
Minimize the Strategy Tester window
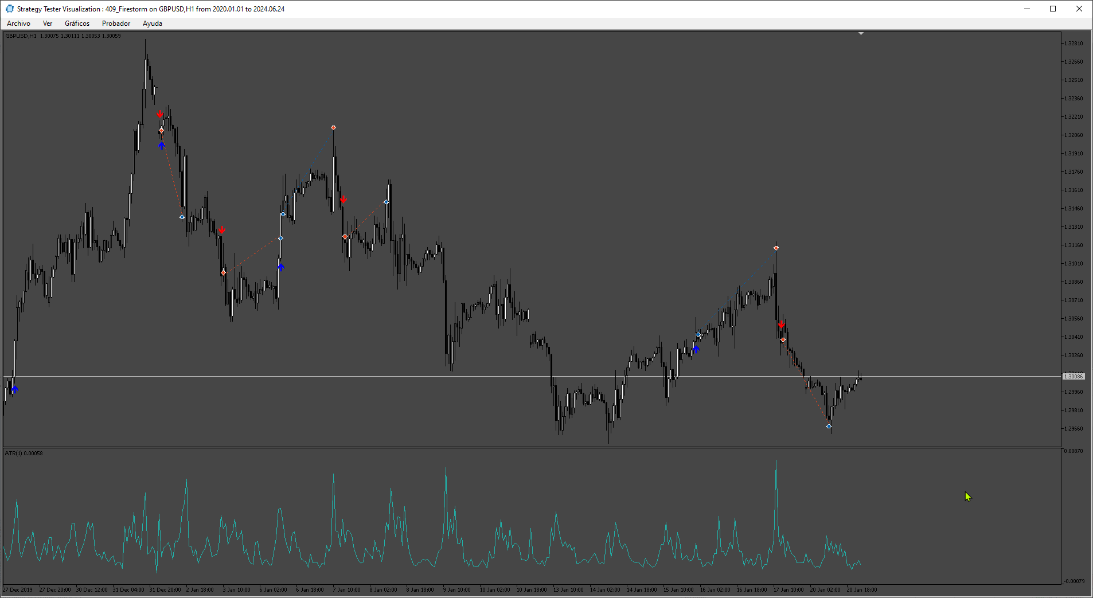point(1027,9)
